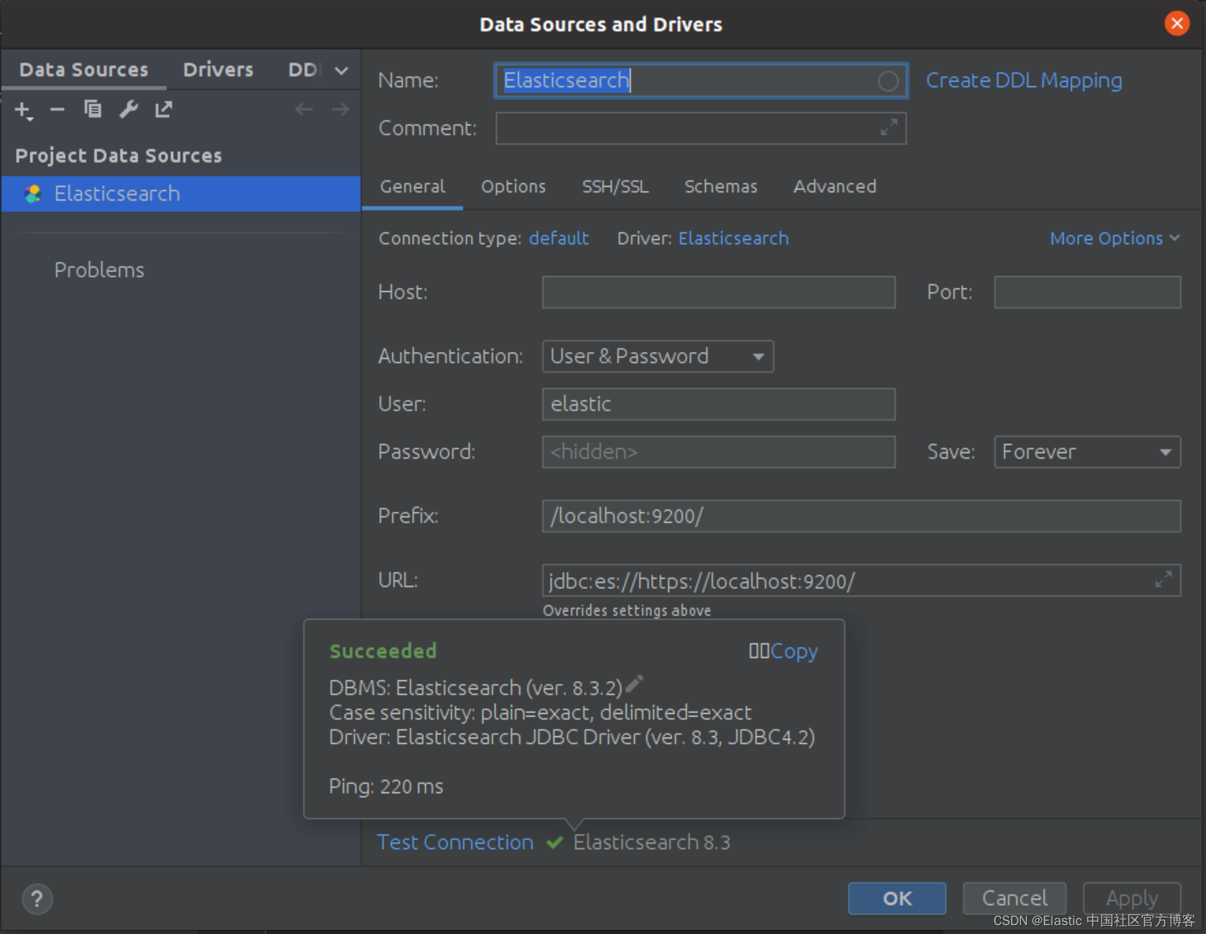1206x934 pixels.
Task: Select Problems in the left panel
Action: click(x=99, y=270)
